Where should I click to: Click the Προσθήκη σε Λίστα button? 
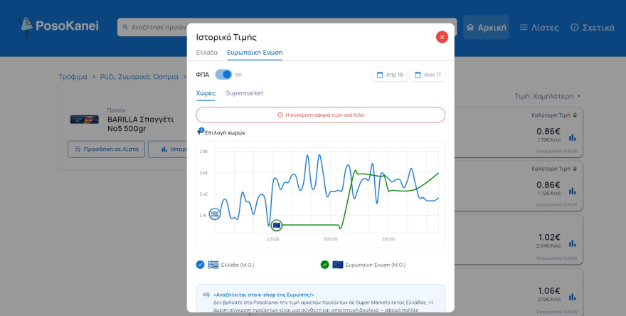106,149
